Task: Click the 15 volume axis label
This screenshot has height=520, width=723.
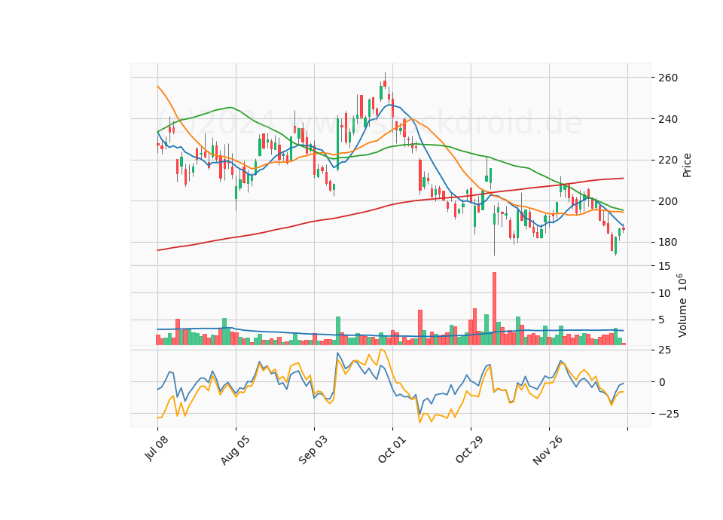Action: click(665, 266)
